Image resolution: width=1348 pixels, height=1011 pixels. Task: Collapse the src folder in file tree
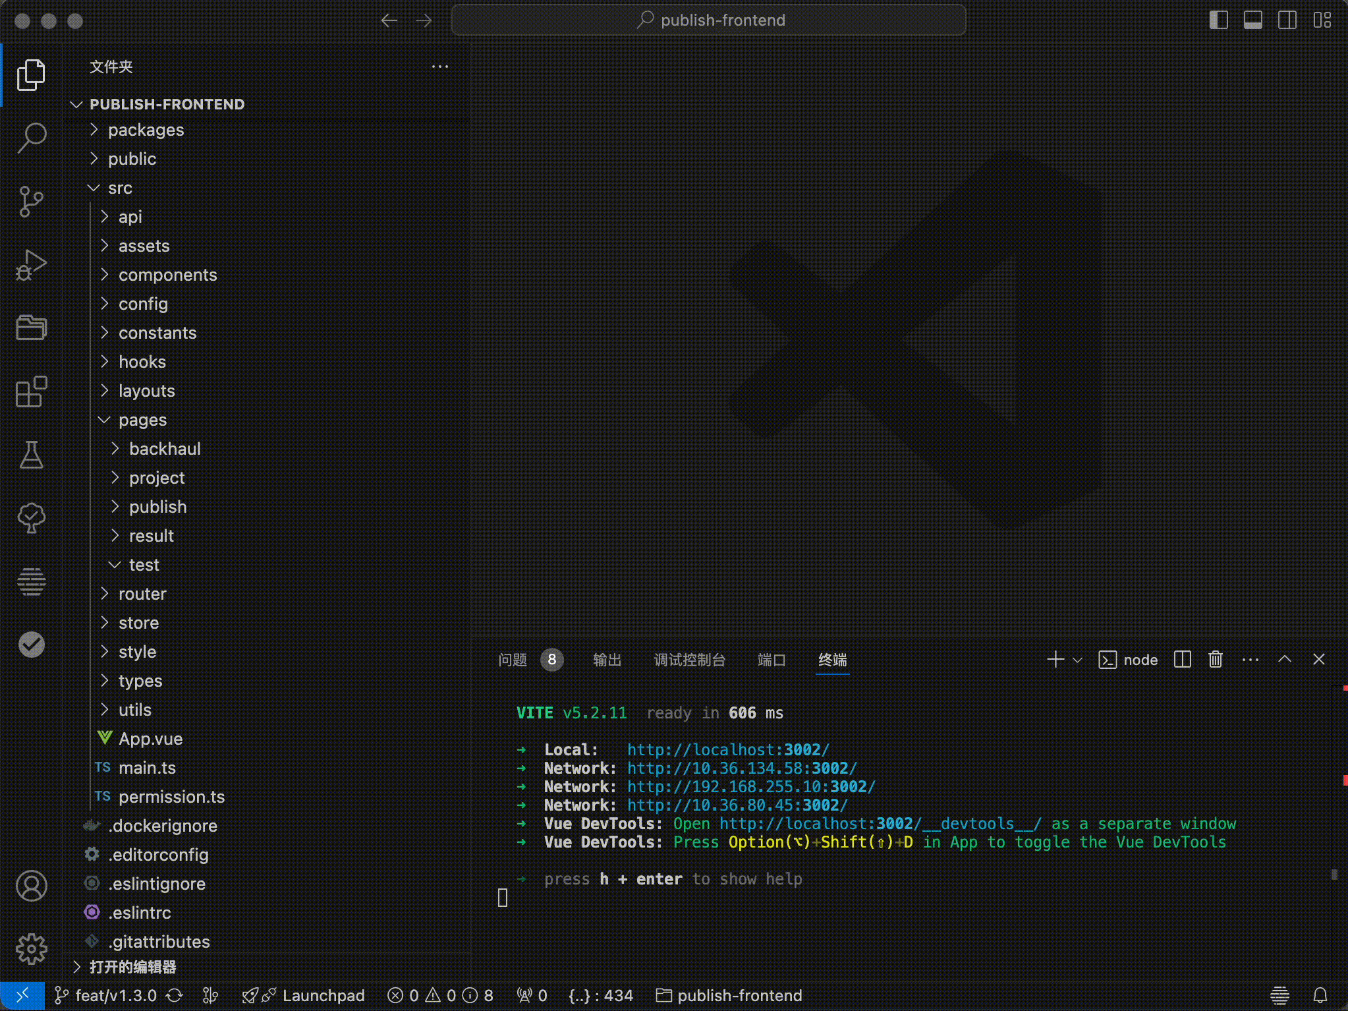[x=96, y=187]
